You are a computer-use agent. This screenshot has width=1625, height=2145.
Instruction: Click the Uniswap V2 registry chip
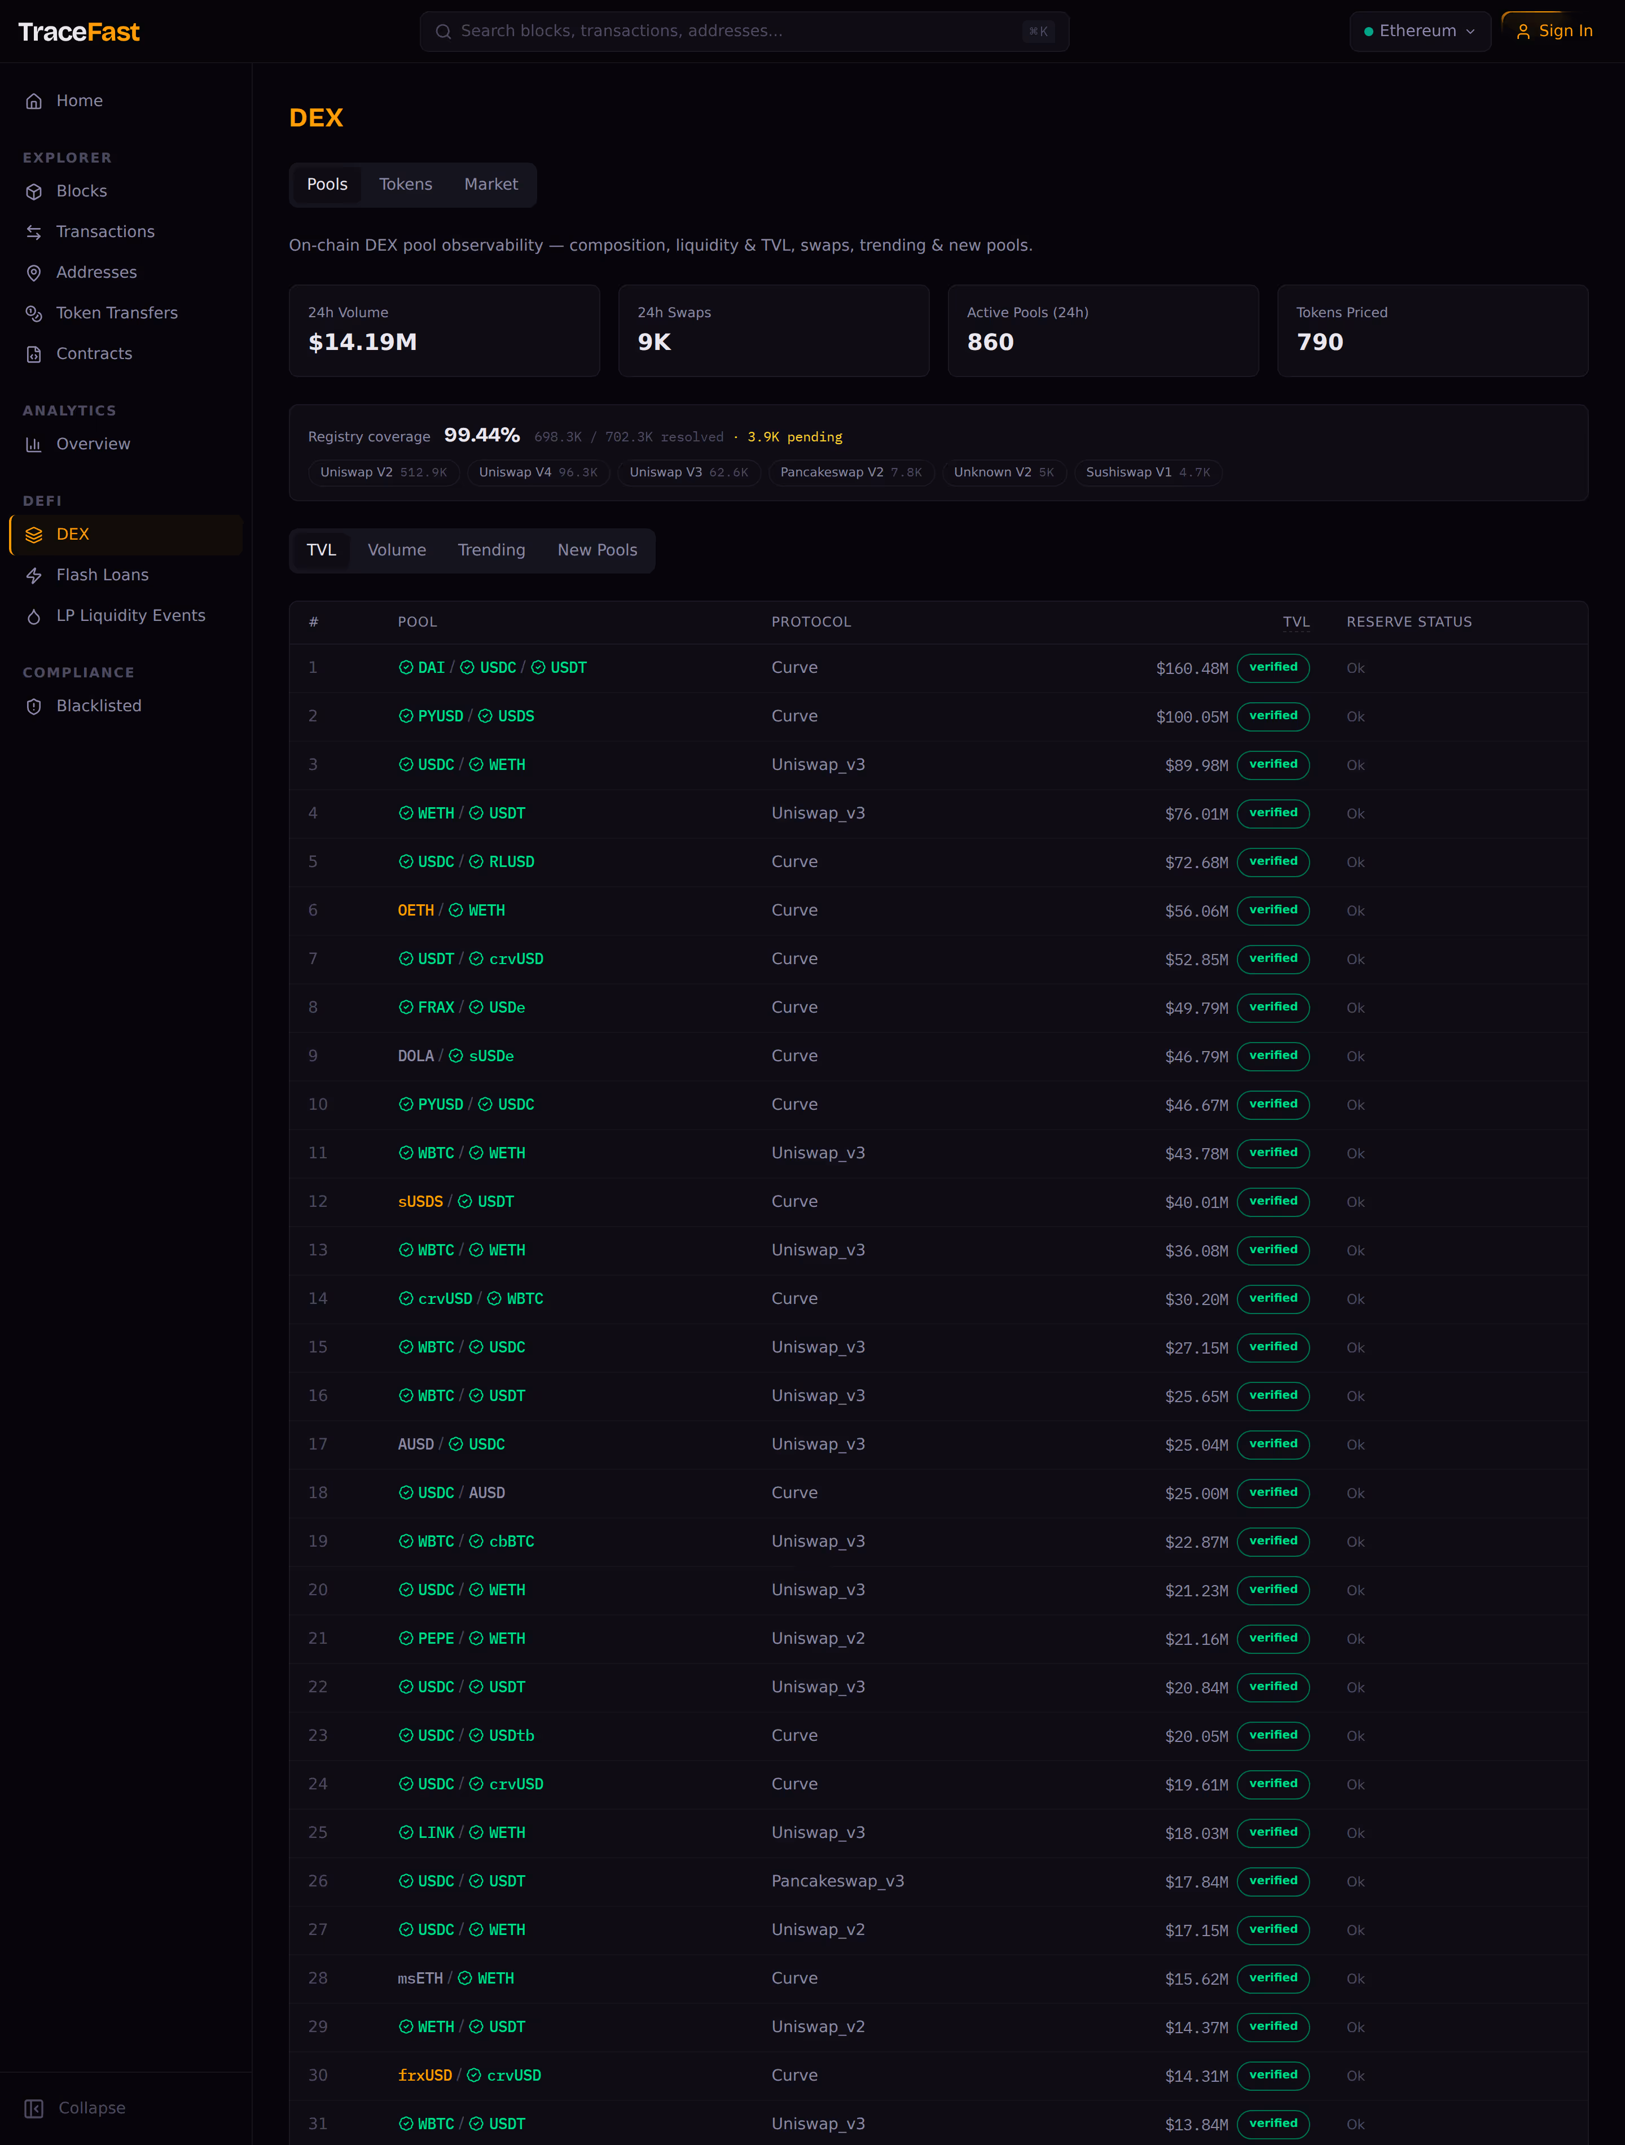(383, 473)
